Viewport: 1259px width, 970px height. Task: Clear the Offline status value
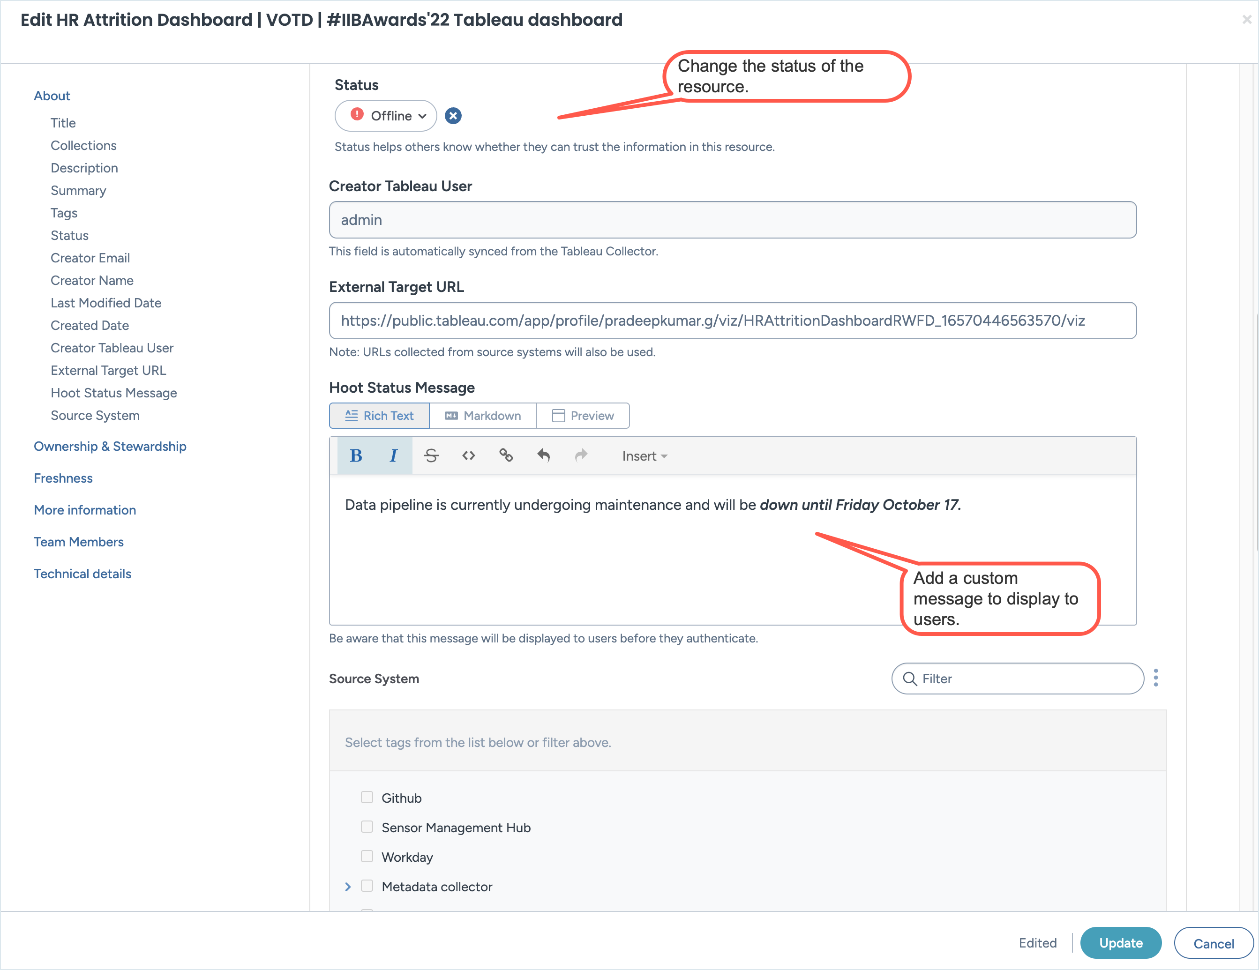click(x=453, y=116)
